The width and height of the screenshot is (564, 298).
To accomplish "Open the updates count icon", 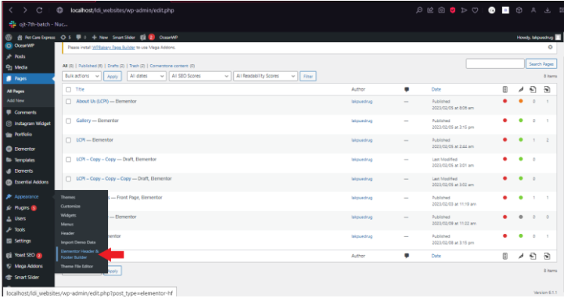I will click(66, 37).
